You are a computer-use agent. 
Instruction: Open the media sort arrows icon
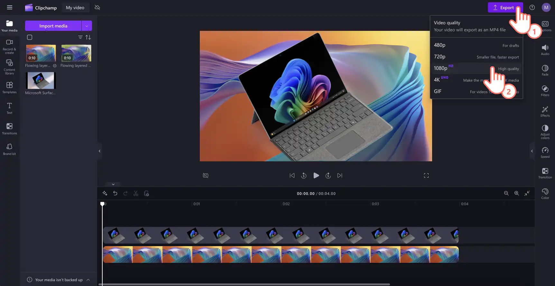click(x=88, y=37)
